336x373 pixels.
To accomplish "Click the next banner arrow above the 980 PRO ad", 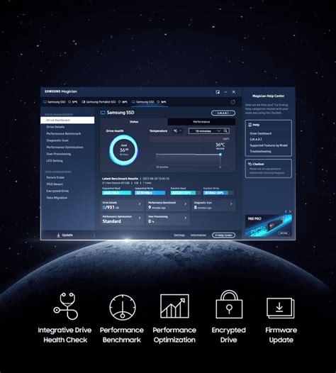I will click(x=290, y=211).
